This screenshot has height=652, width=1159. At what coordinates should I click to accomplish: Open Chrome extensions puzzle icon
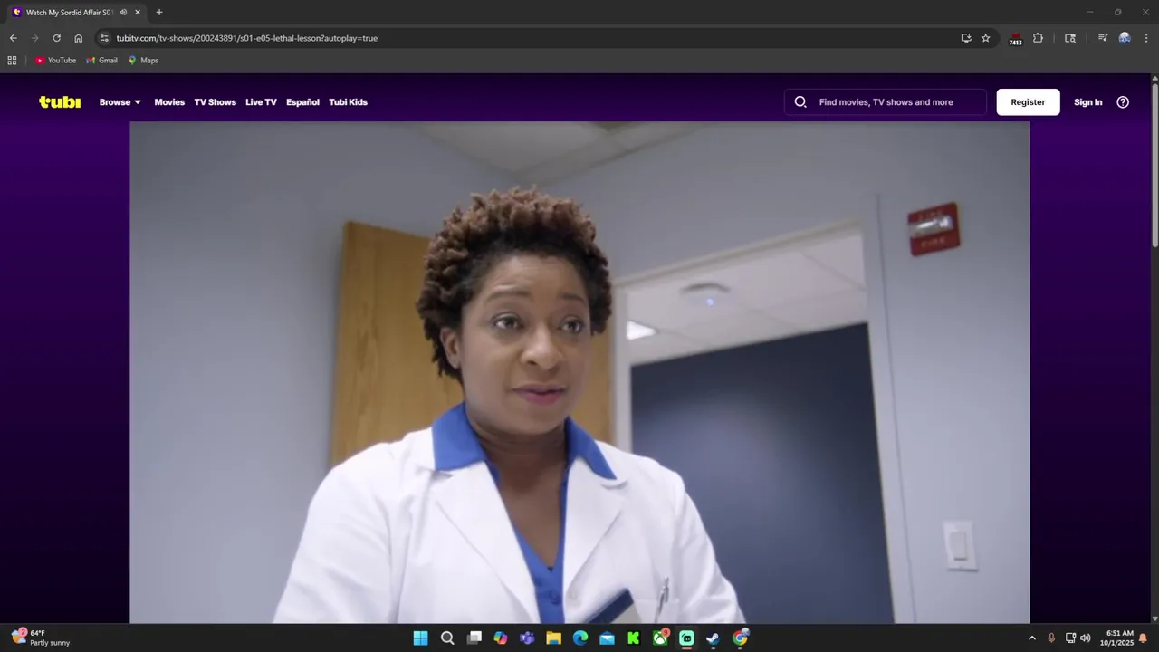click(x=1038, y=38)
